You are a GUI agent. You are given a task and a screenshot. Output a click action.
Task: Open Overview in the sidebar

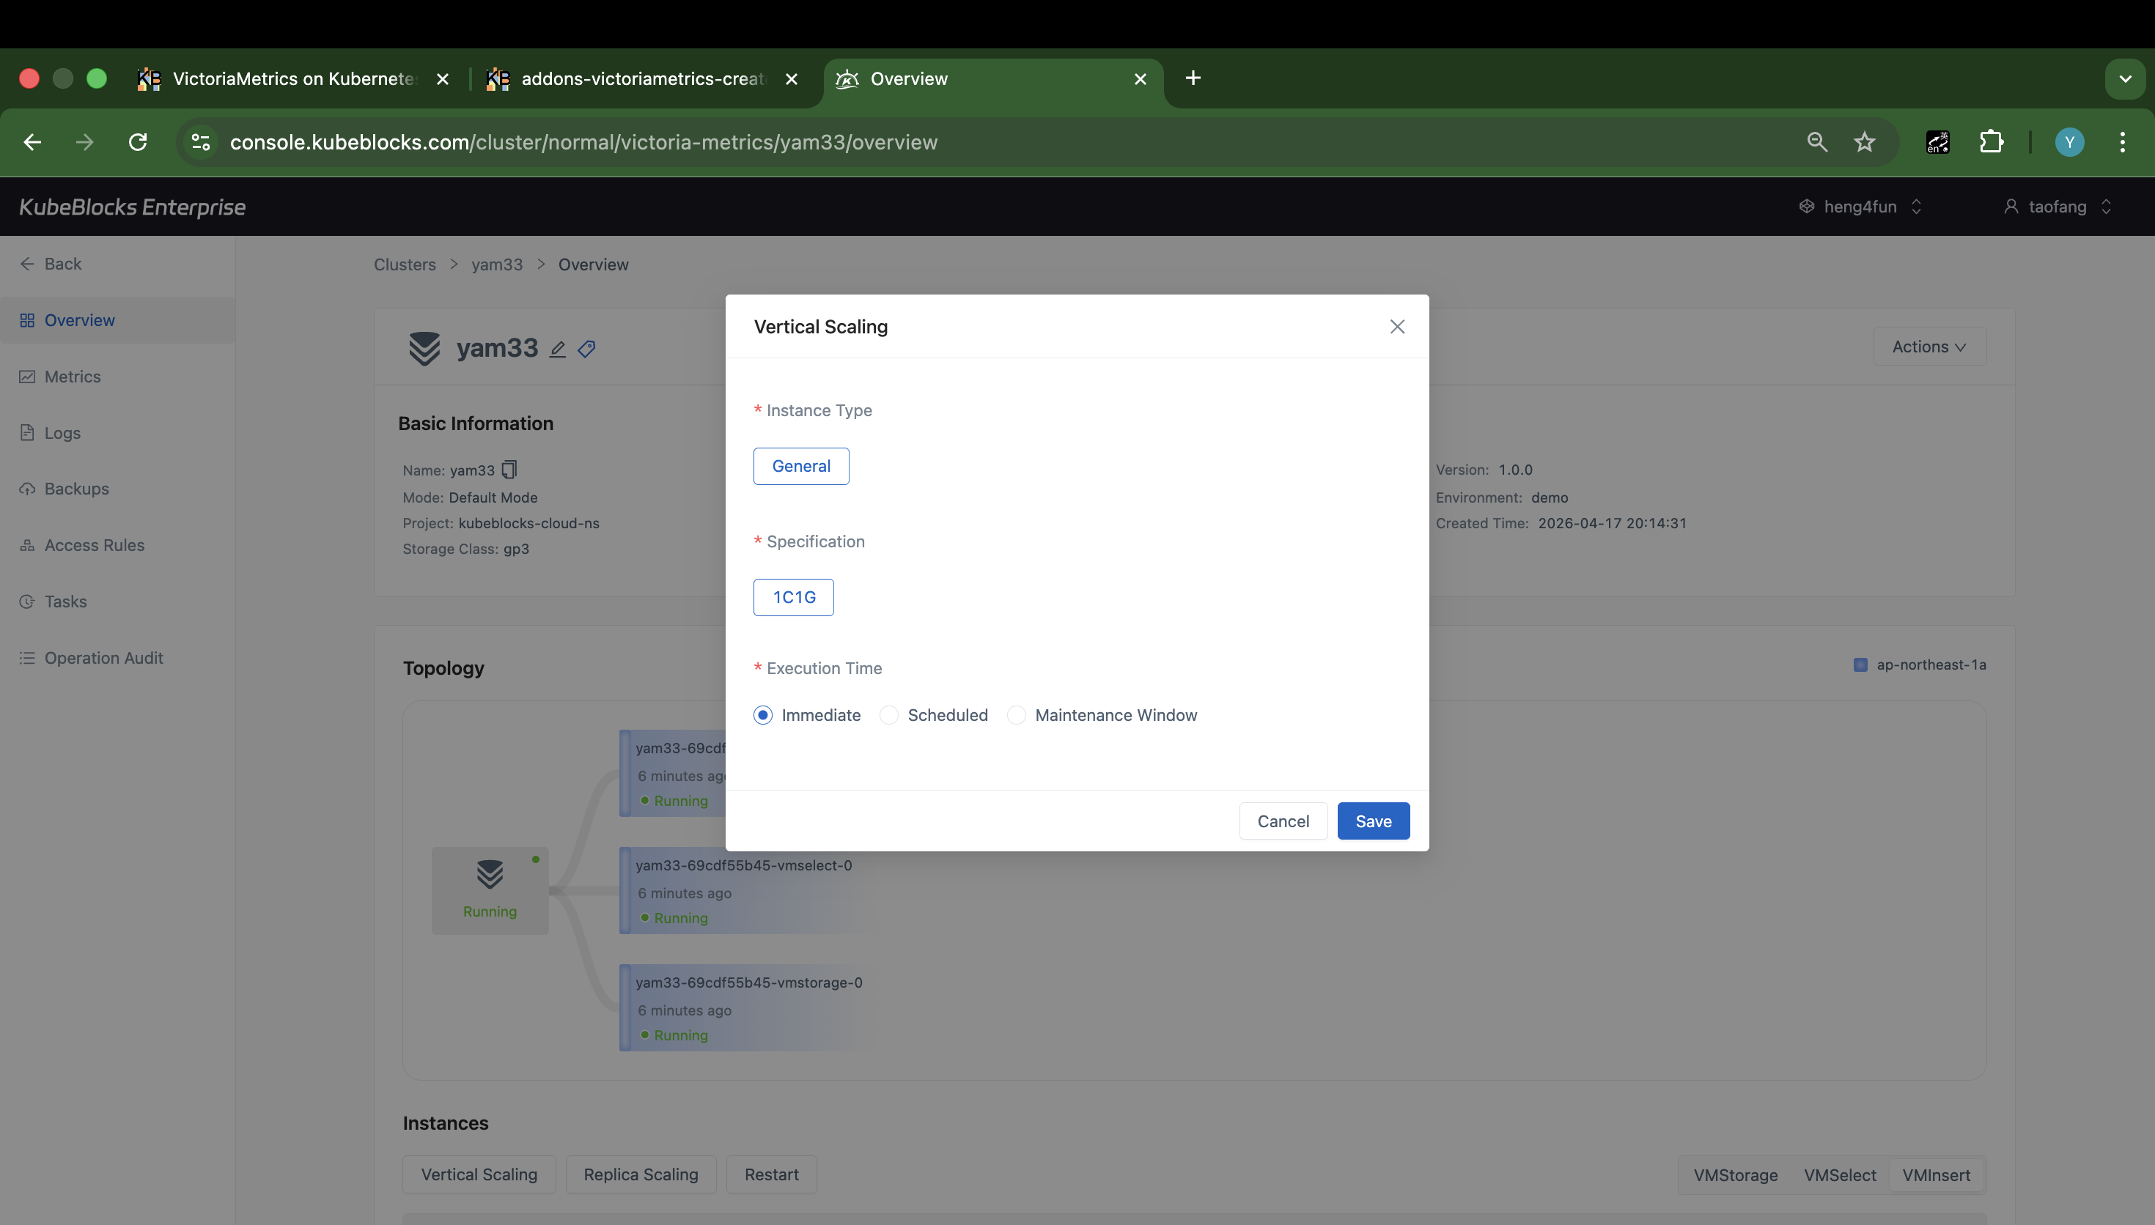tap(117, 321)
